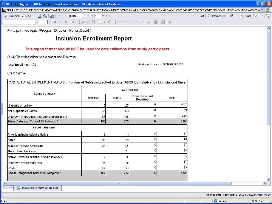Select the Inclusion Enrollment Report tab
272x204 pixels.
pos(38,188)
